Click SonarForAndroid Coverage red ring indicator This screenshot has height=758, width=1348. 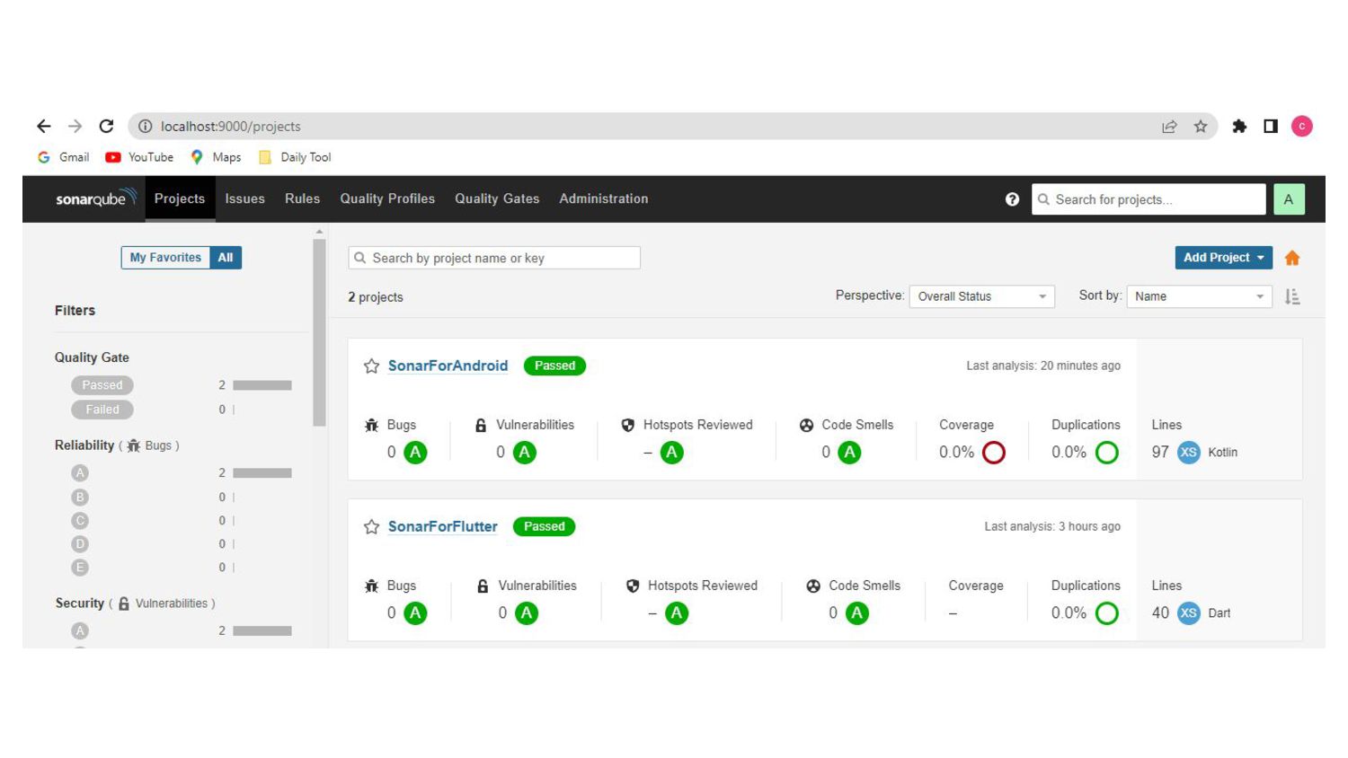[994, 453]
